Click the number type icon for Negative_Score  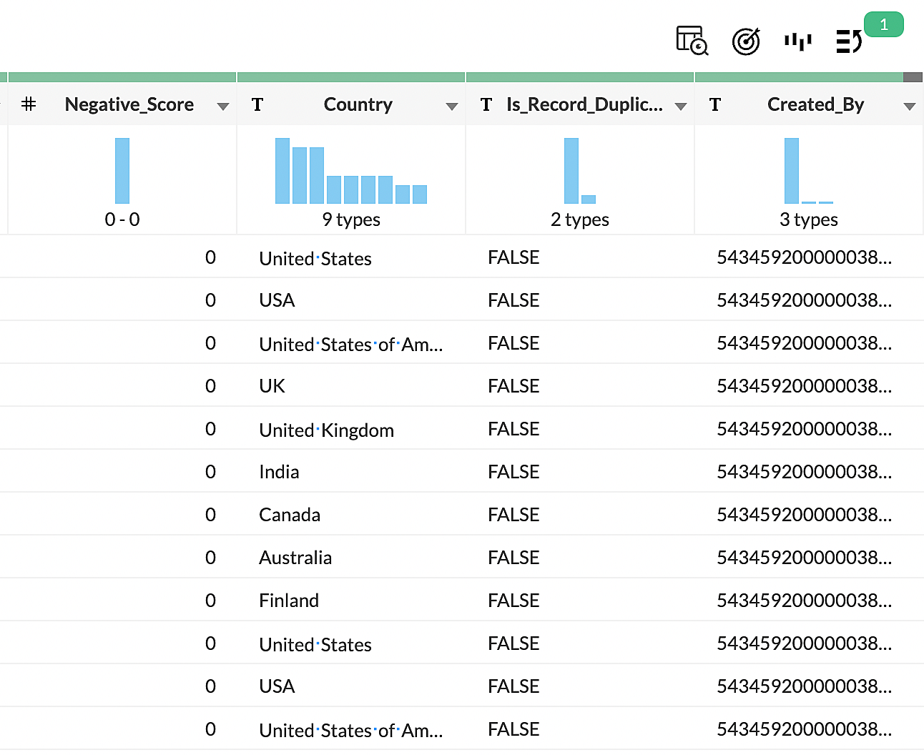[29, 104]
